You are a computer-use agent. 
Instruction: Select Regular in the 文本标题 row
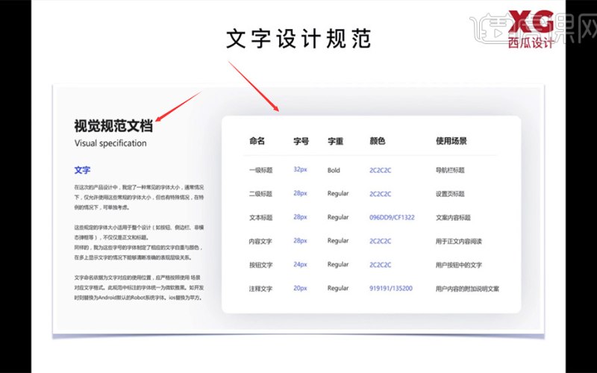click(x=338, y=217)
